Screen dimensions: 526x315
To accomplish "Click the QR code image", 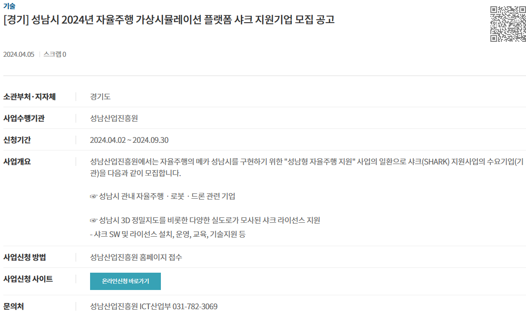I will pyautogui.click(x=508, y=24).
